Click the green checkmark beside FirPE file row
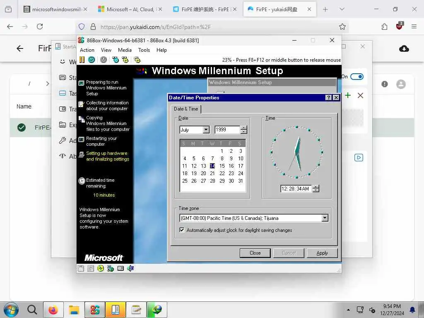 pyautogui.click(x=22, y=128)
